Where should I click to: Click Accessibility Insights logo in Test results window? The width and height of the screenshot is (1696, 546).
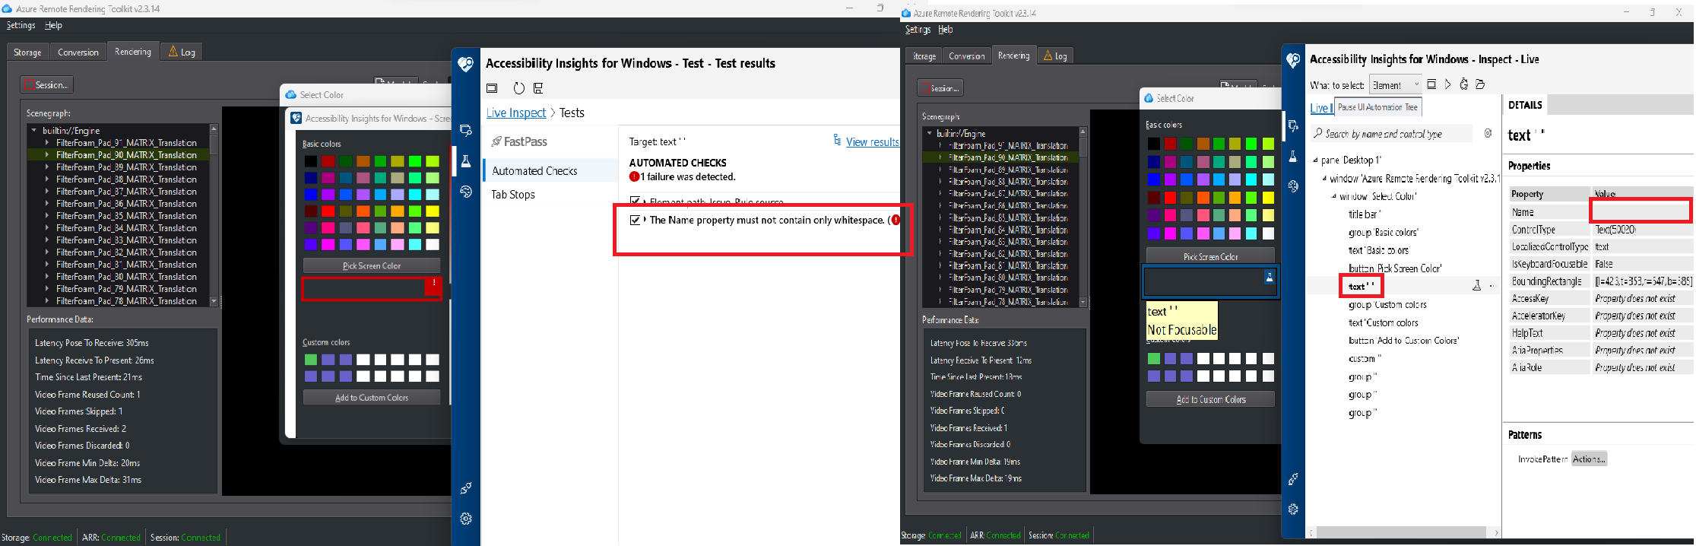click(x=466, y=64)
